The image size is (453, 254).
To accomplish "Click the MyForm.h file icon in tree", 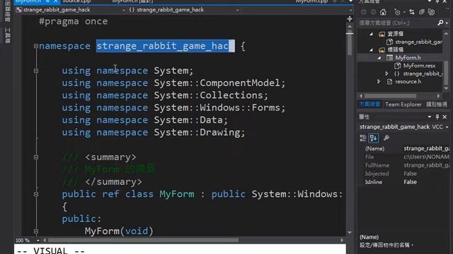I will [390, 58].
